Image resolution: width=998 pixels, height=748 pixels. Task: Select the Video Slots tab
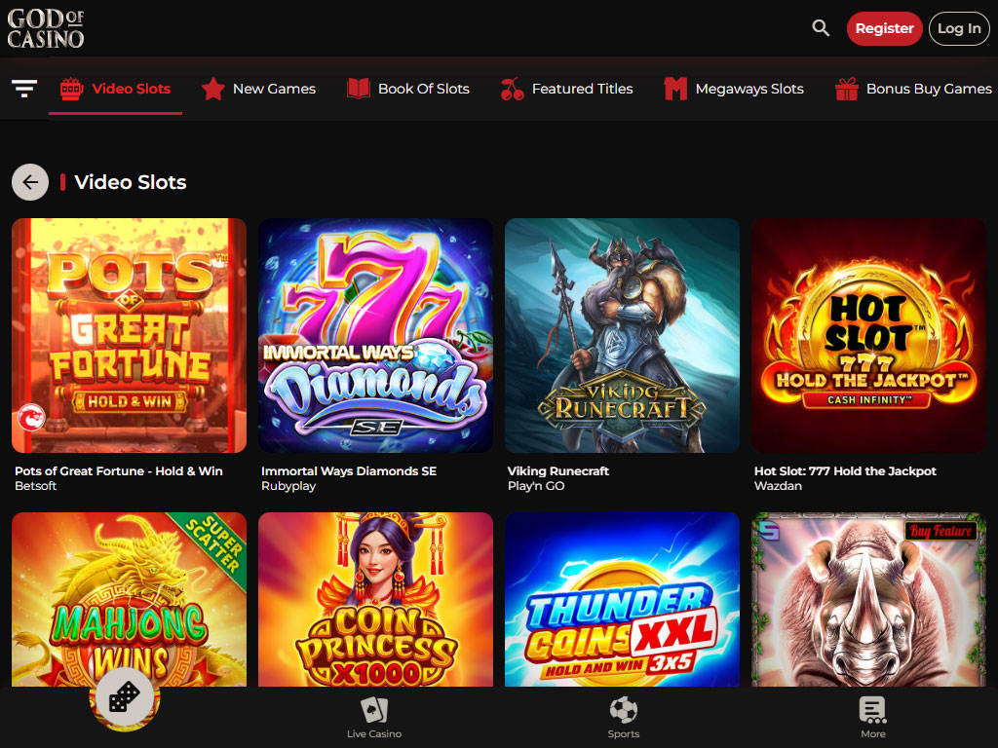point(115,89)
